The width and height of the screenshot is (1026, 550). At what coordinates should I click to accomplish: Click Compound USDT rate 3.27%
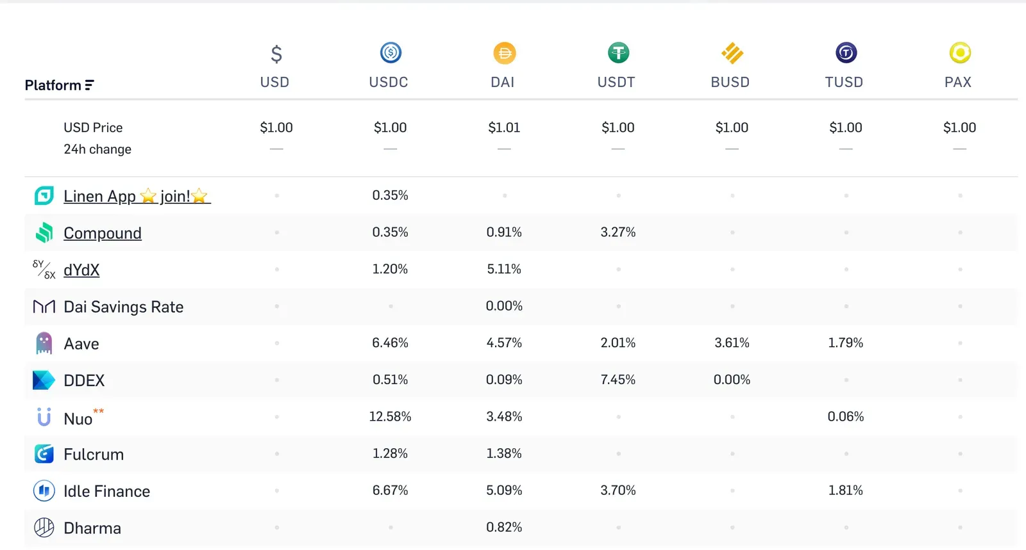[618, 232]
